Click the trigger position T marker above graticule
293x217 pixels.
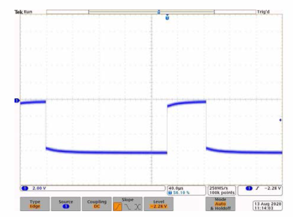pyautogui.click(x=167, y=17)
